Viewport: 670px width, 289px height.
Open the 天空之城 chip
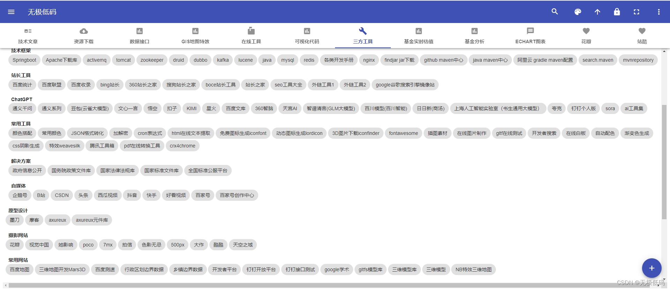(243, 245)
